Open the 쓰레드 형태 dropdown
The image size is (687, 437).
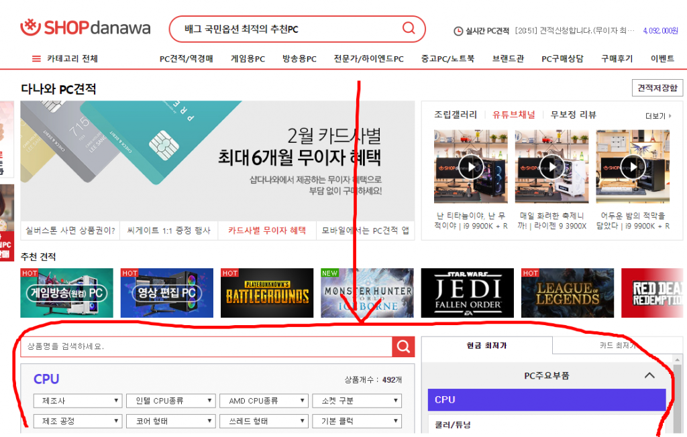(264, 421)
